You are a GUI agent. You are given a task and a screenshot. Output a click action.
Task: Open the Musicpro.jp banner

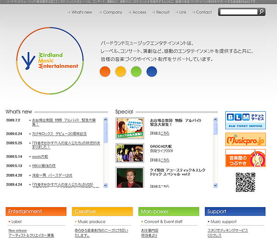click(x=246, y=139)
